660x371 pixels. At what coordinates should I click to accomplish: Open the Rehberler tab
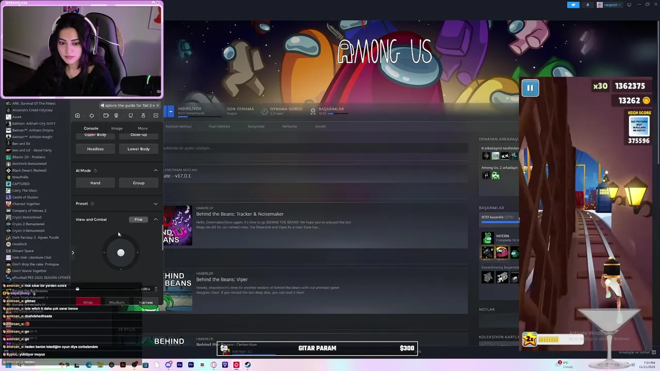(x=290, y=126)
